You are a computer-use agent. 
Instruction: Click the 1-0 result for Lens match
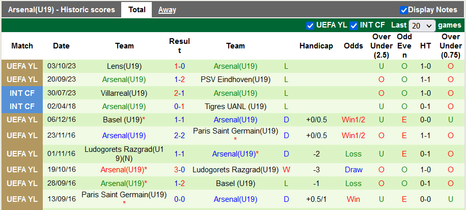point(179,66)
